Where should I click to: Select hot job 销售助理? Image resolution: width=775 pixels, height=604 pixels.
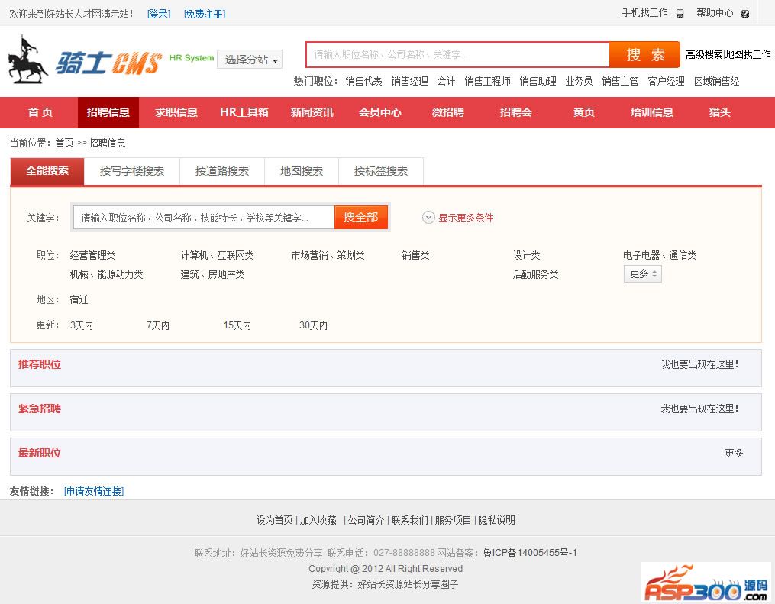(538, 81)
